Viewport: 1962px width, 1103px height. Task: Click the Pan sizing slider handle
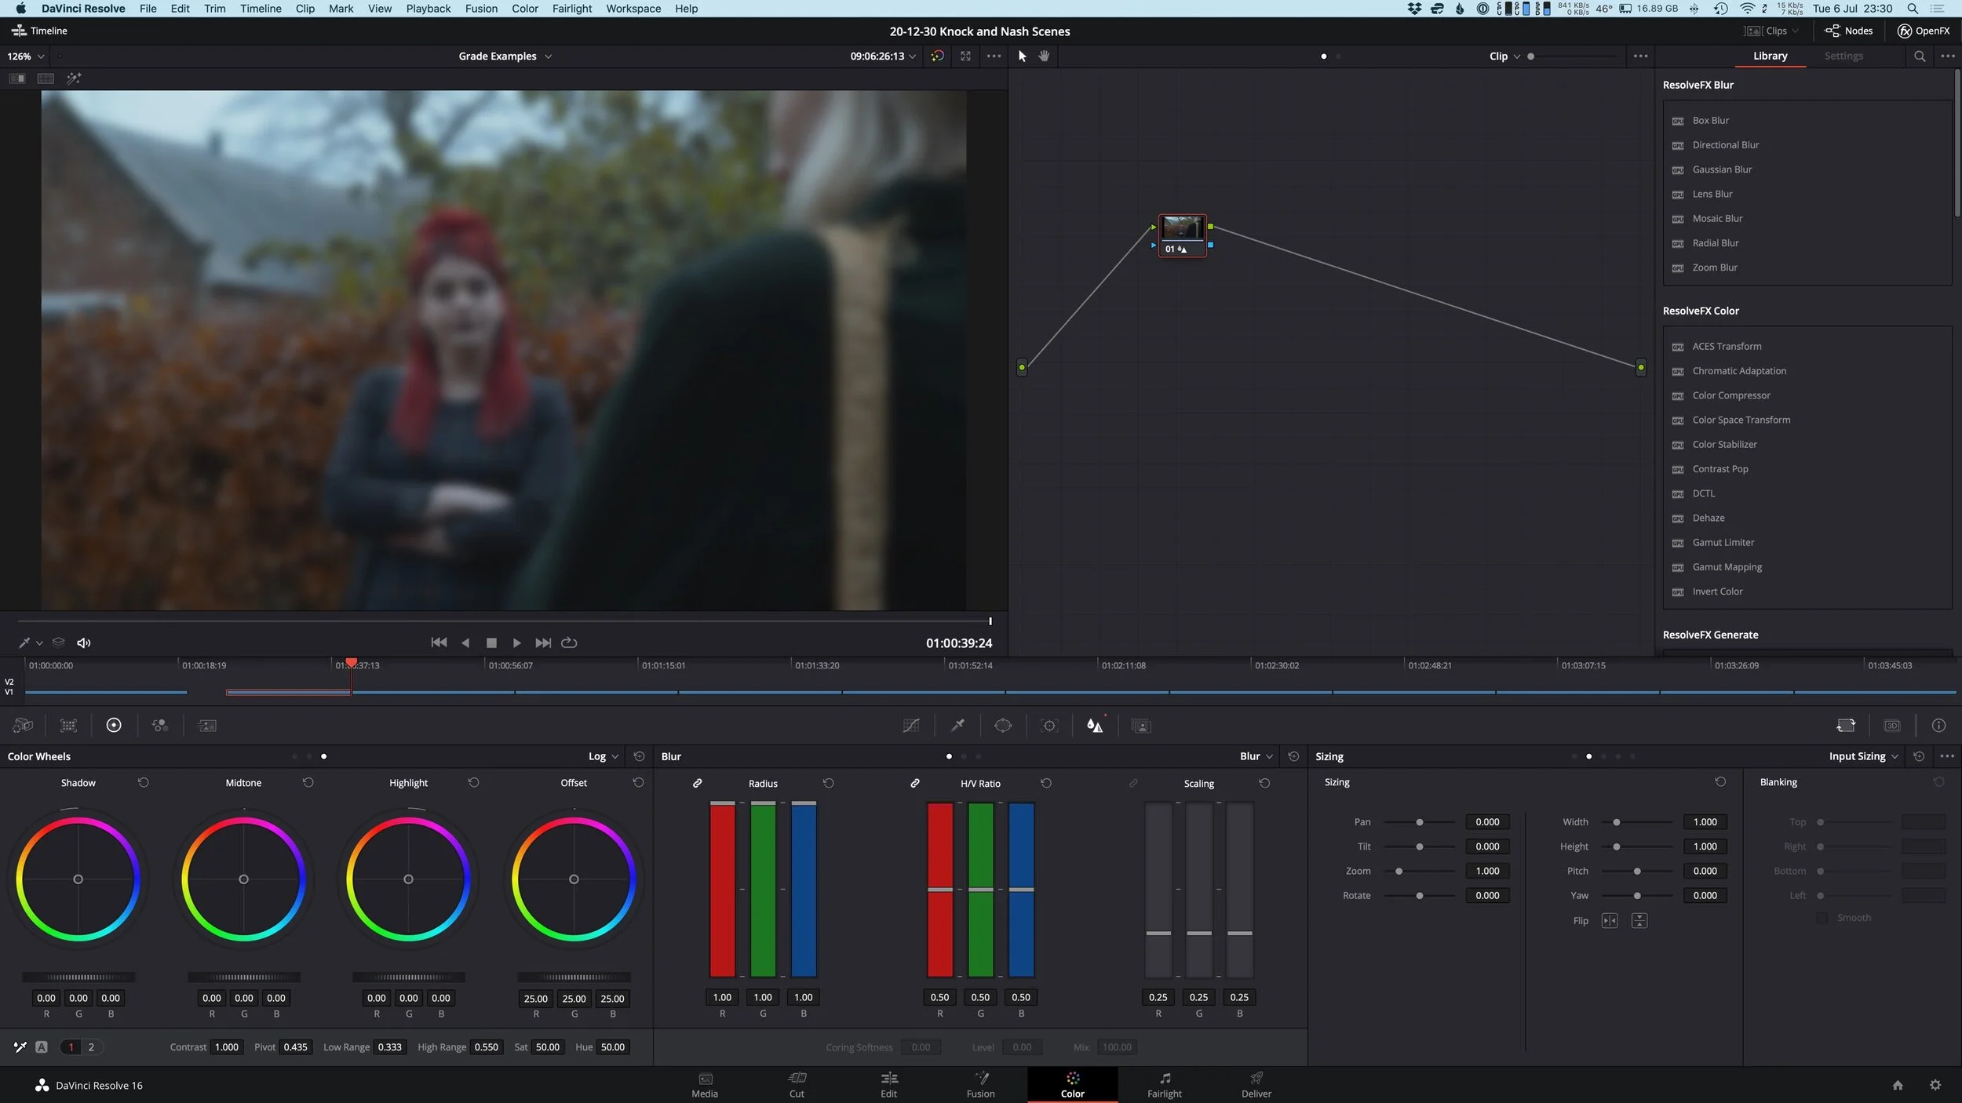[x=1419, y=822]
